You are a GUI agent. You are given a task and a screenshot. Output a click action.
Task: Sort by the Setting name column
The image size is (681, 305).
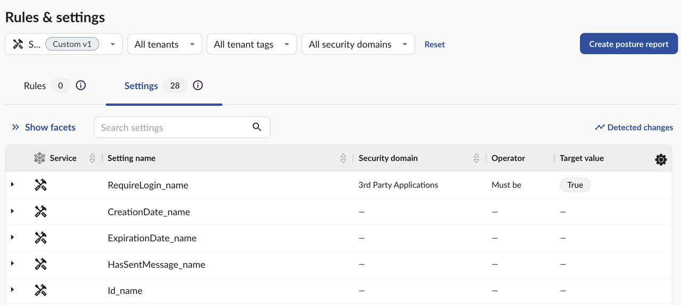point(343,158)
